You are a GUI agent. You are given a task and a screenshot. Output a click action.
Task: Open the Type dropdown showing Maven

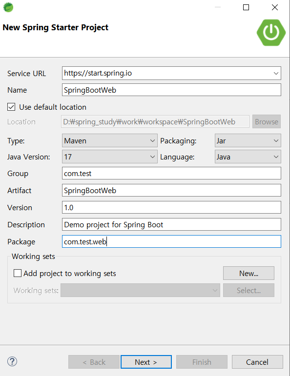pos(110,140)
